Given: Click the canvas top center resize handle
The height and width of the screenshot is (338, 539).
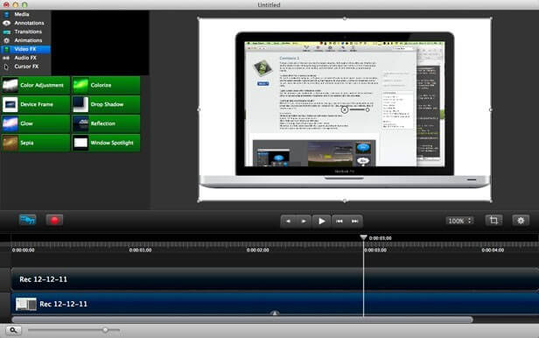Looking at the screenshot, I should click(x=345, y=18).
